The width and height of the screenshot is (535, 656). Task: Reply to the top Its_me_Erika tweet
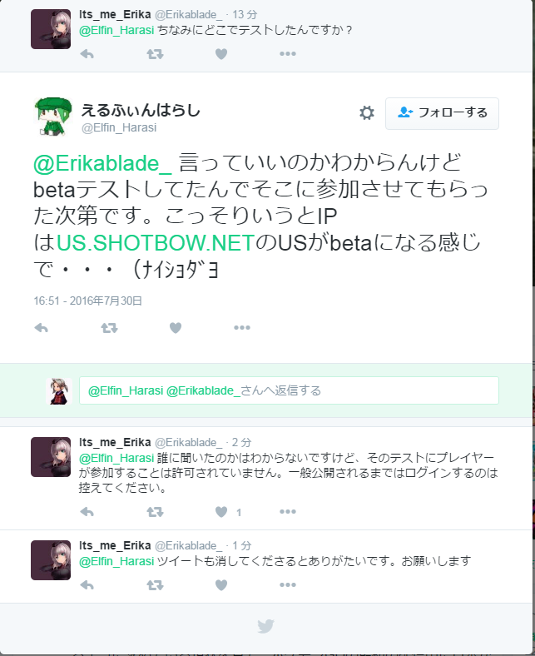pos(87,54)
